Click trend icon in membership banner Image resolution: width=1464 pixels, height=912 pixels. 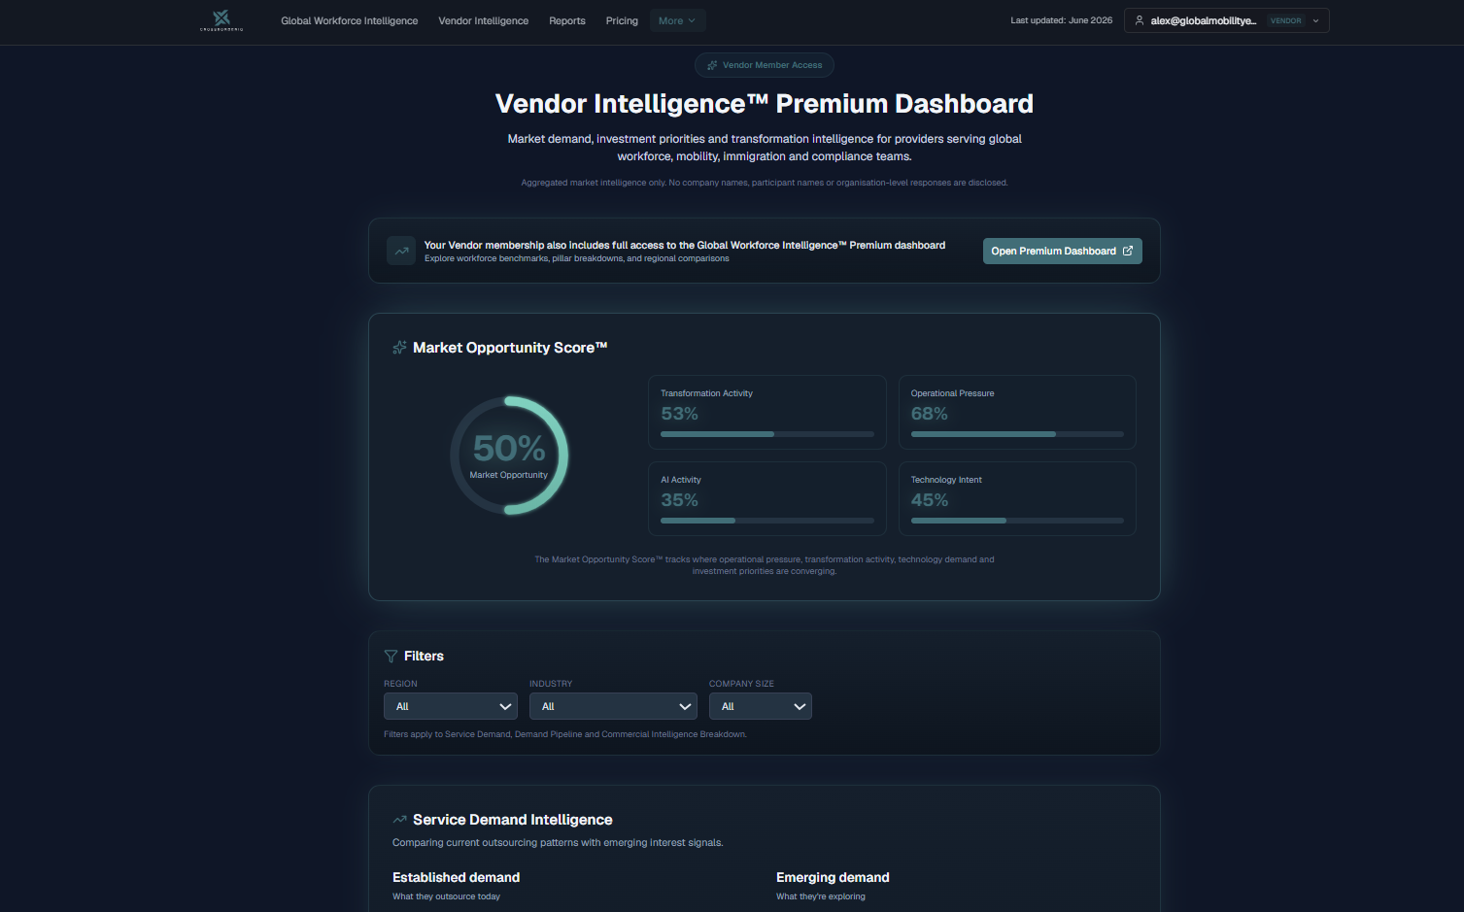pos(401,251)
